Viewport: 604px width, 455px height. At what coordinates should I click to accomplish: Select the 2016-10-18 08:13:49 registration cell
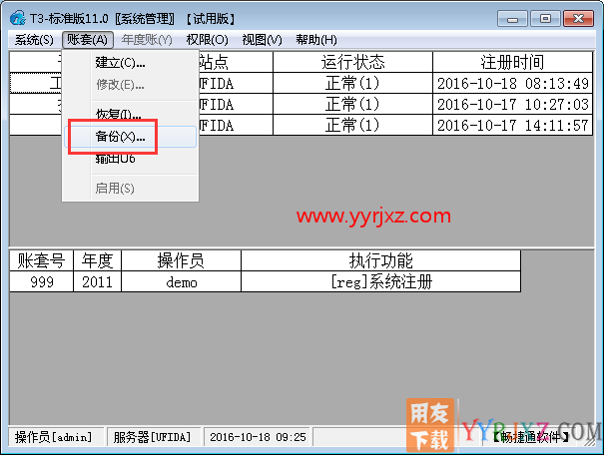click(512, 83)
